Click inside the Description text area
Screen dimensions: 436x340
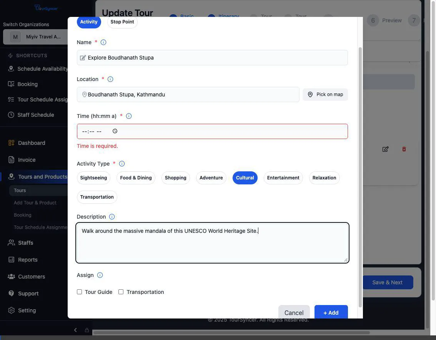click(211, 242)
